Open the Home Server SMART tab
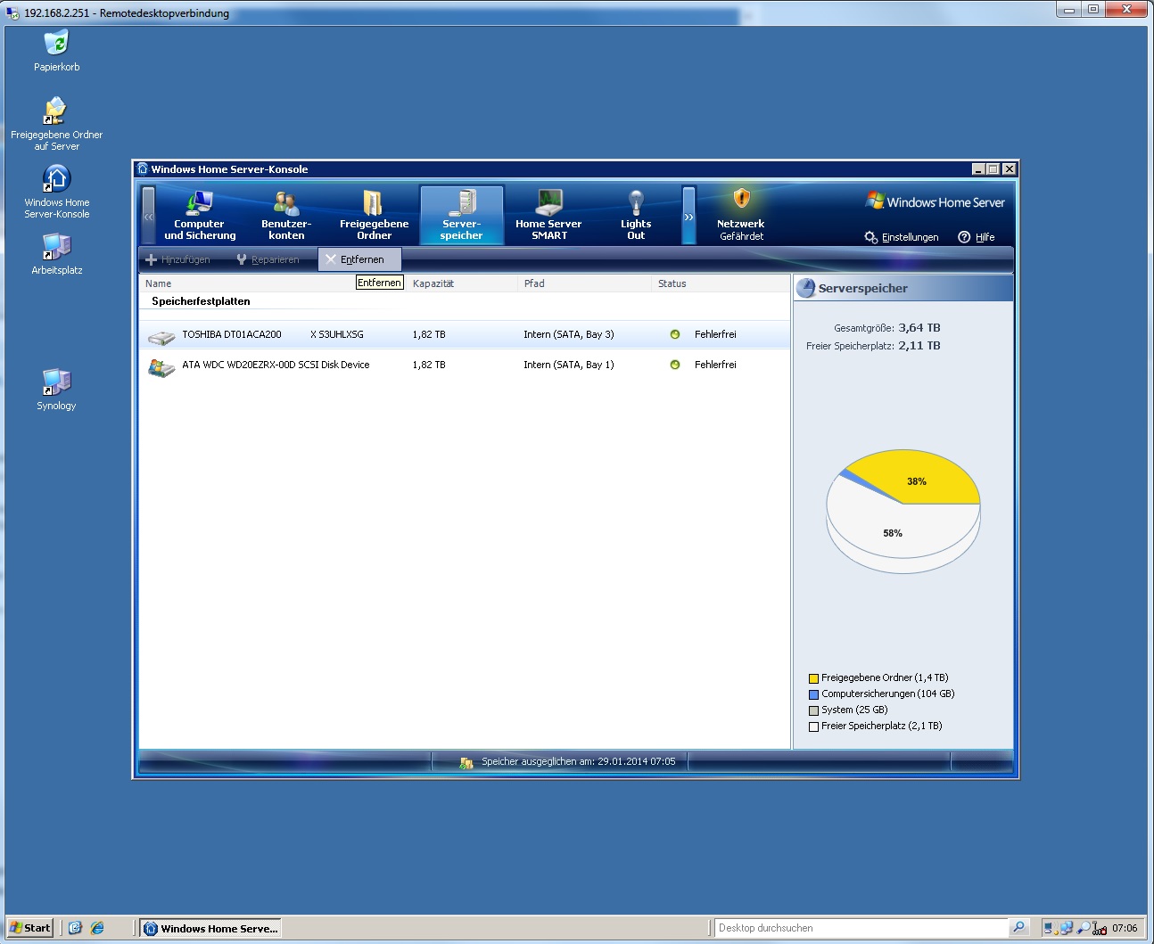The image size is (1154, 944). click(548, 215)
